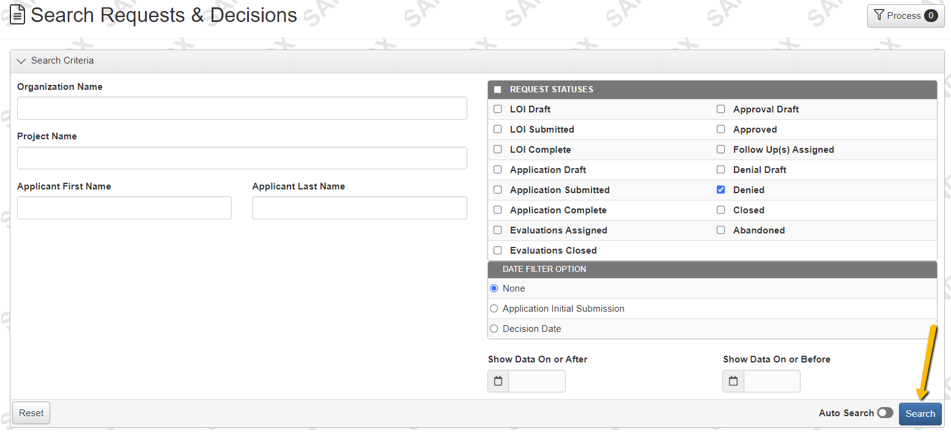Check the Closed status checkbox

[x=720, y=210]
